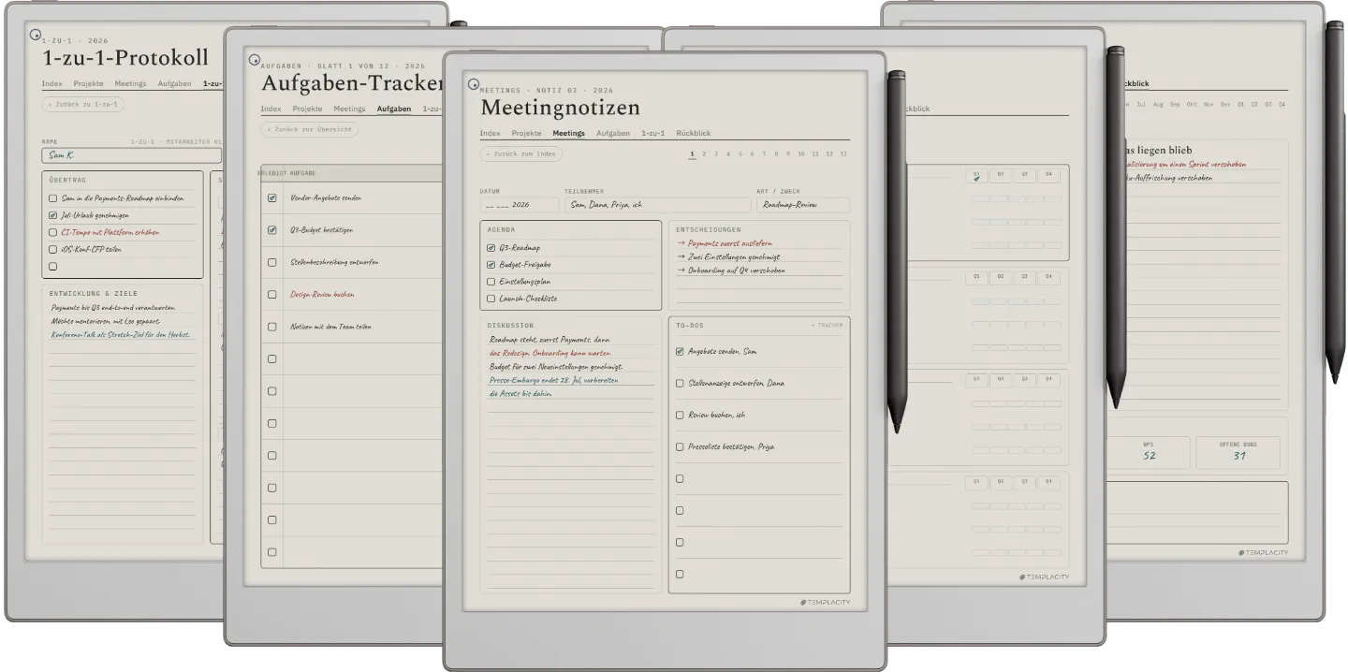
Task: Tap the circle menu icon above Meetingnotizen
Action: coord(474,84)
